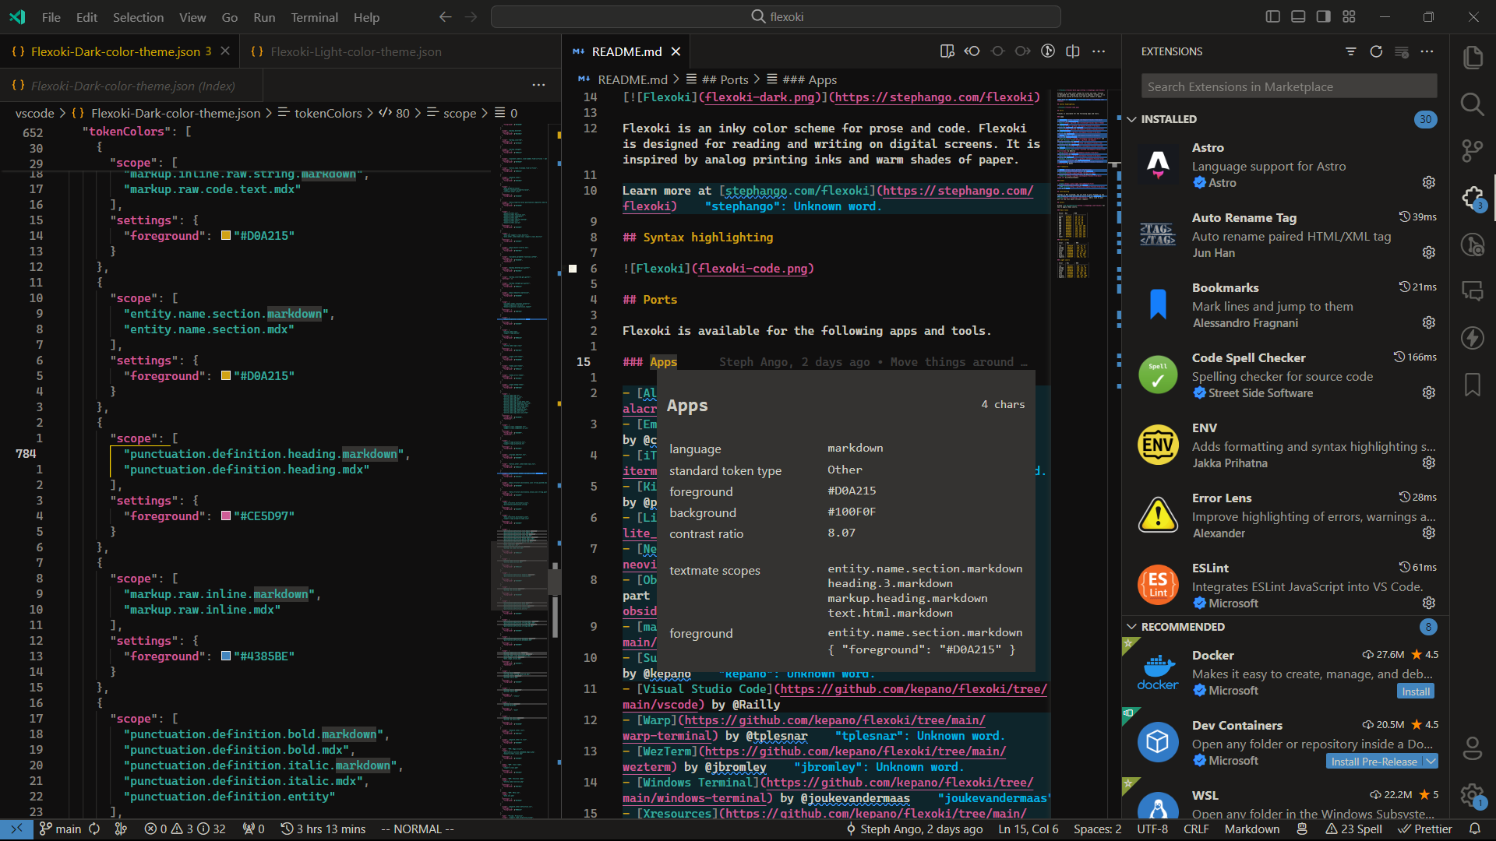
Task: Open the Search view in activity bar
Action: (1473, 104)
